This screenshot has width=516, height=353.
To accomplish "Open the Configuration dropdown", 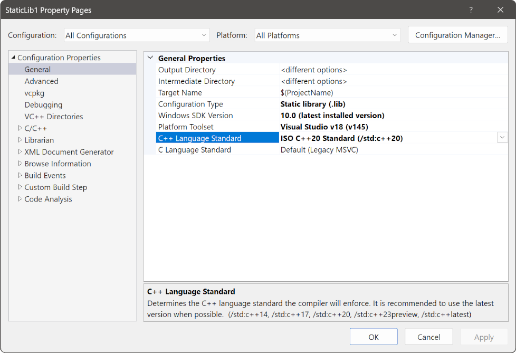I will (x=204, y=35).
